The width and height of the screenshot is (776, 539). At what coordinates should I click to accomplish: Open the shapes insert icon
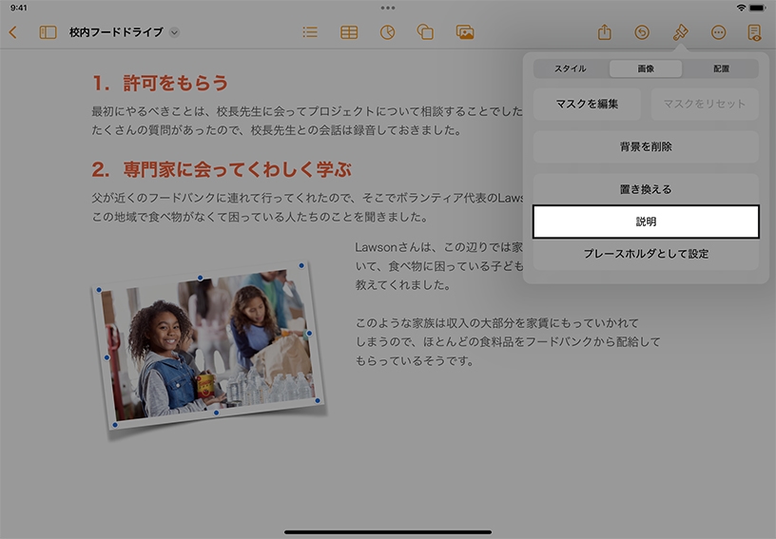click(x=425, y=32)
